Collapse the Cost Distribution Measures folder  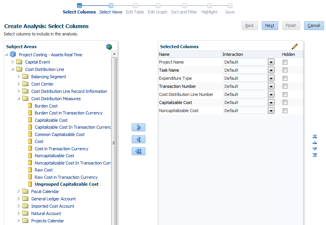[19, 99]
